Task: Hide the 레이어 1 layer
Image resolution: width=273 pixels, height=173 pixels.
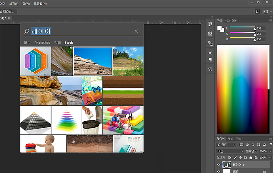Action: pos(219,165)
